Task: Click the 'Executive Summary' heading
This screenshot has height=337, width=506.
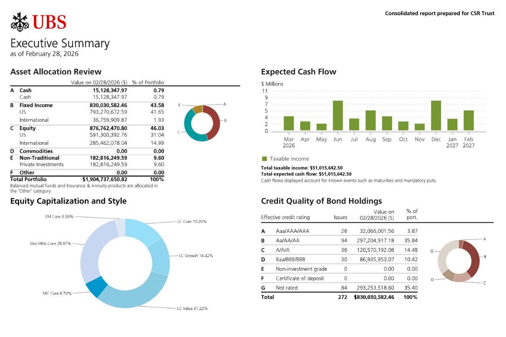Action: pos(60,43)
